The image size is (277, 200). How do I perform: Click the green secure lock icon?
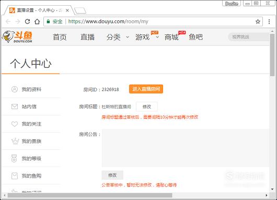pyautogui.click(x=48, y=21)
